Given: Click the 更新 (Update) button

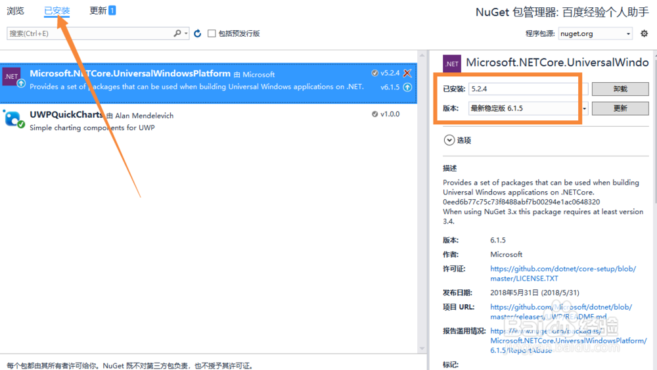Looking at the screenshot, I should point(620,108).
